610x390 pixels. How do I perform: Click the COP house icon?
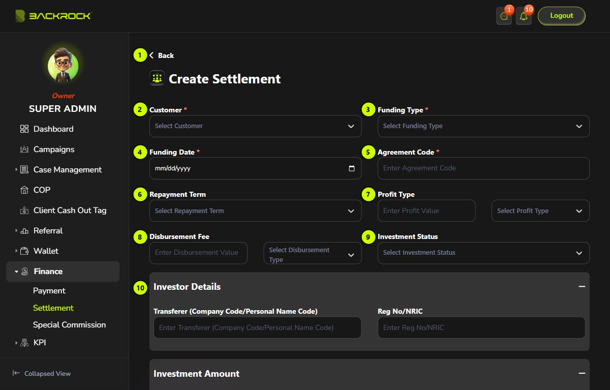point(24,190)
